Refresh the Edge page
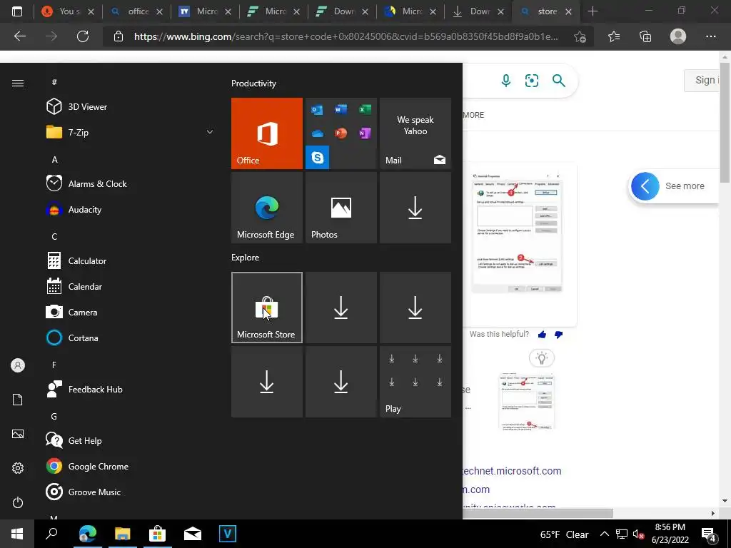The height and width of the screenshot is (548, 731). 83,36
